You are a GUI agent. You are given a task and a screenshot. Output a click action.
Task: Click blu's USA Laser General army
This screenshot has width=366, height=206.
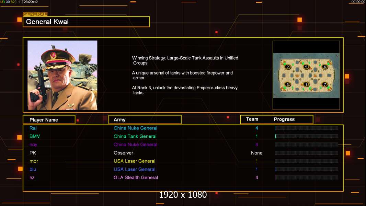coord(135,169)
